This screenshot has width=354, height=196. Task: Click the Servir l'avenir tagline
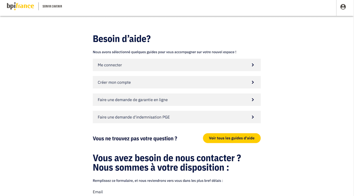(x=52, y=6)
